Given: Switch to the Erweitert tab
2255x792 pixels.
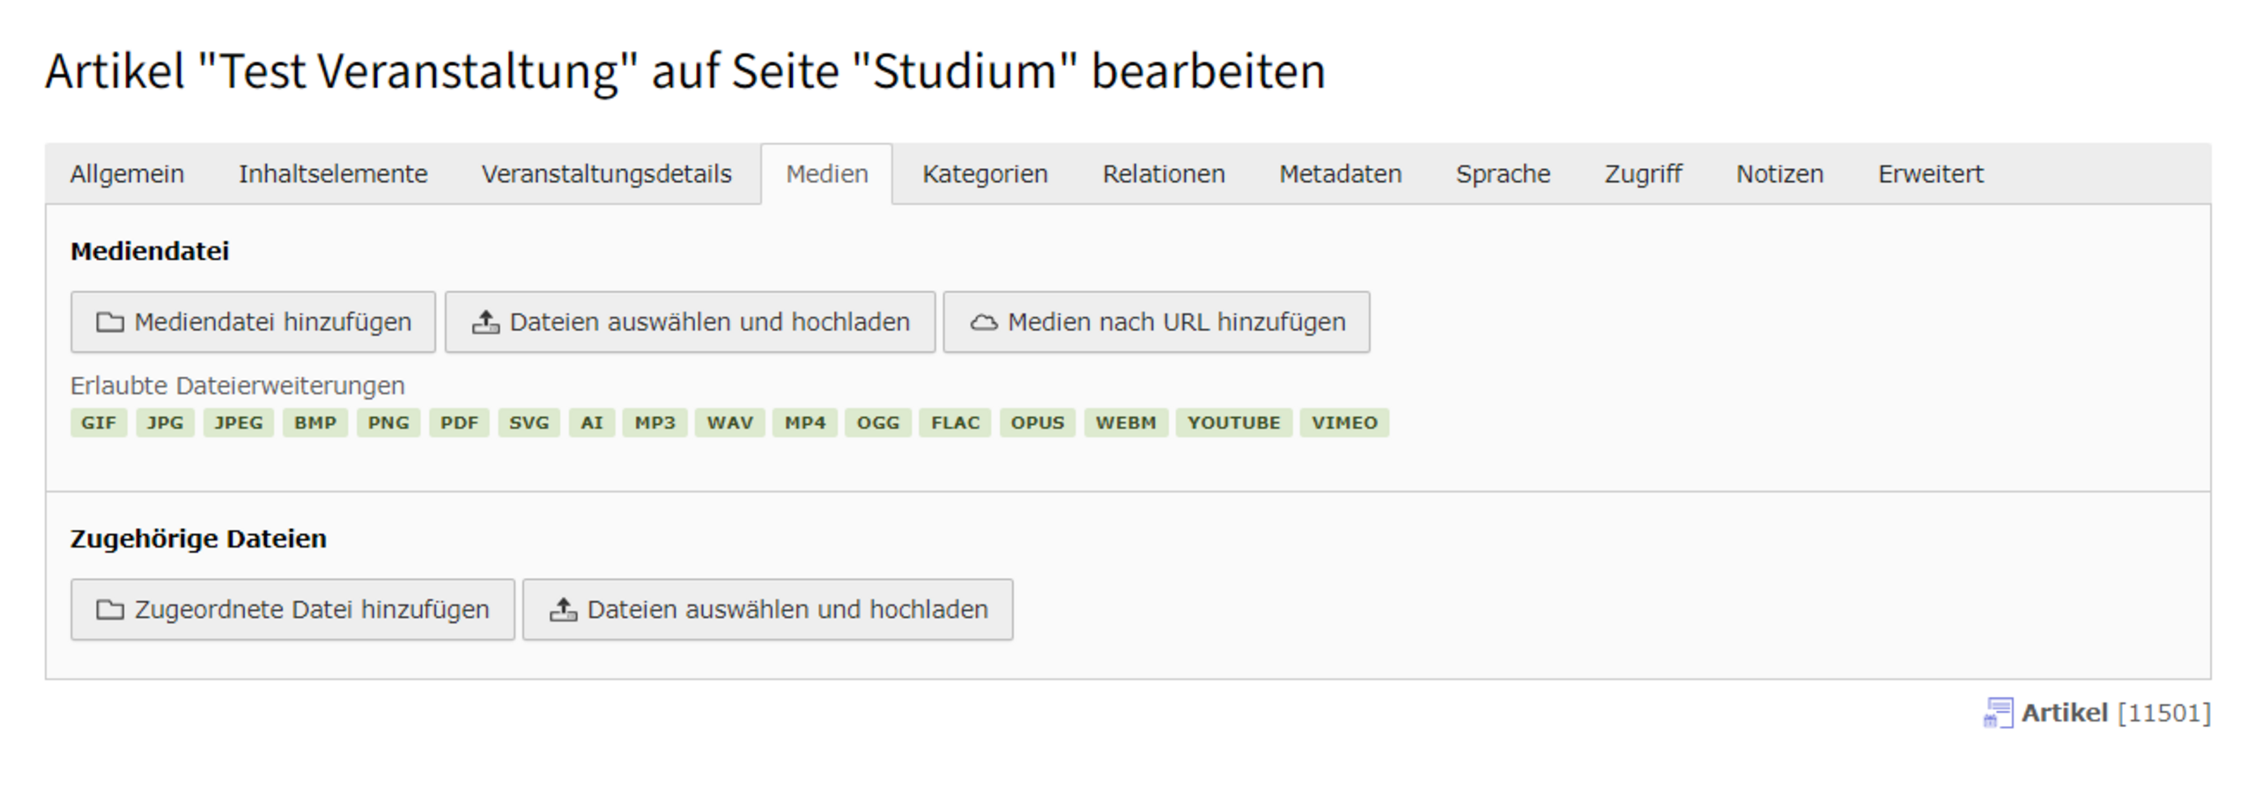Looking at the screenshot, I should click(x=1931, y=174).
